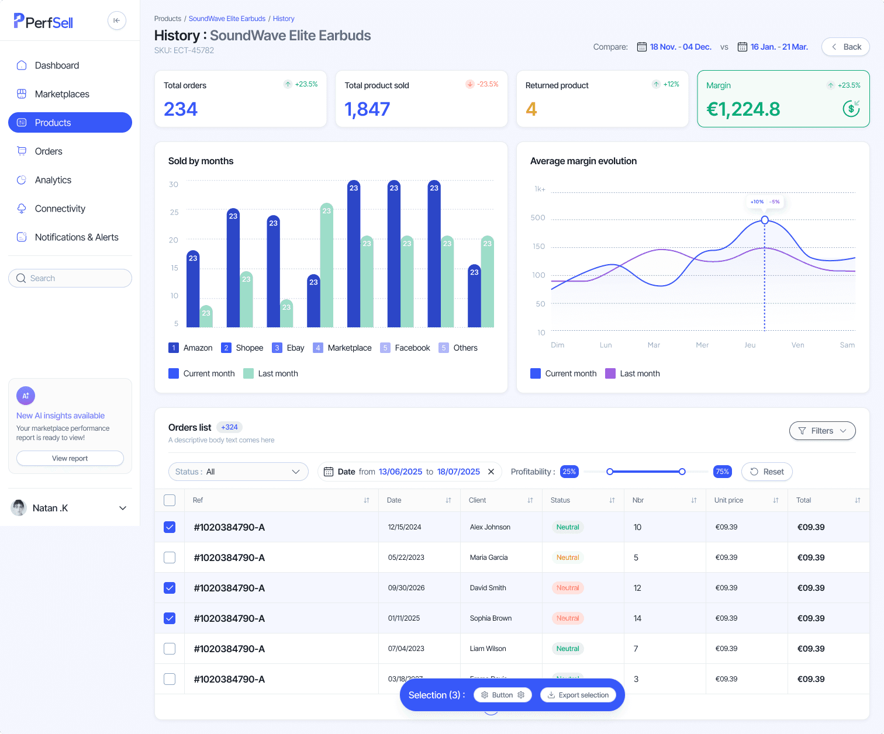Open Notifications & Alerts
The image size is (884, 734).
click(70, 237)
